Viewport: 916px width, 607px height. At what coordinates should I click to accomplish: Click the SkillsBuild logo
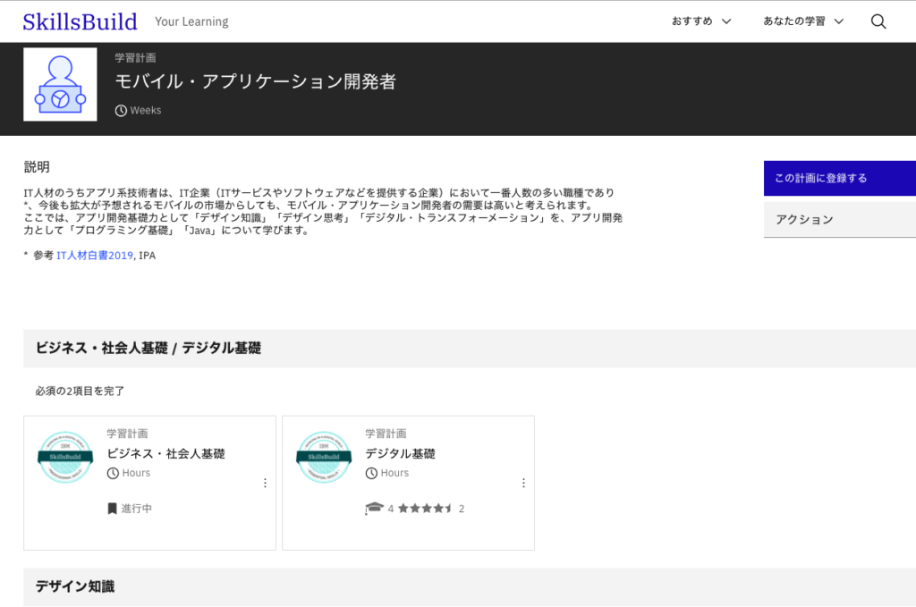tap(81, 21)
